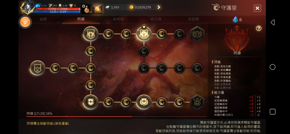Tap the orange Wi-Fi floating icon
The height and width of the screenshot is (134, 290).
click(x=25, y=22)
